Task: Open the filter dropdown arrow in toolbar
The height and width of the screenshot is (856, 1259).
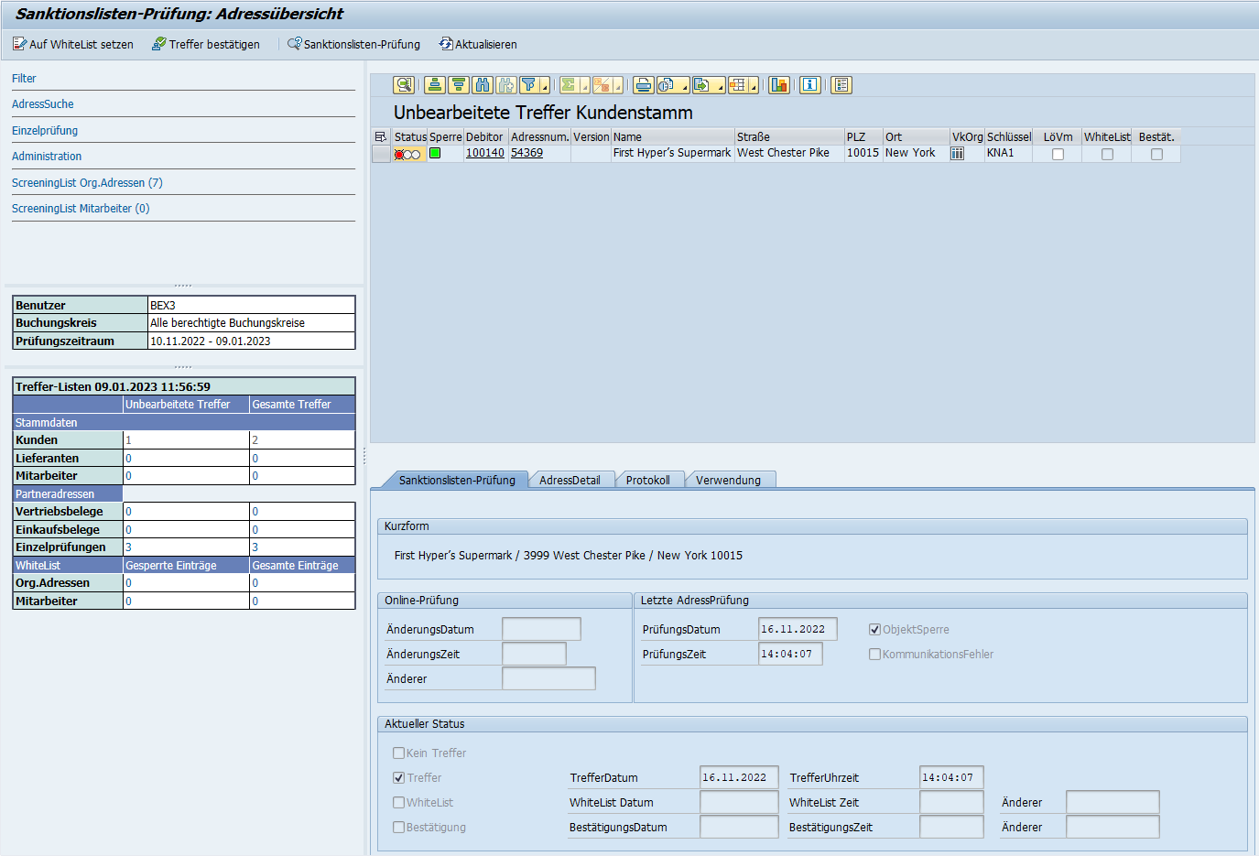Action: pos(545,88)
